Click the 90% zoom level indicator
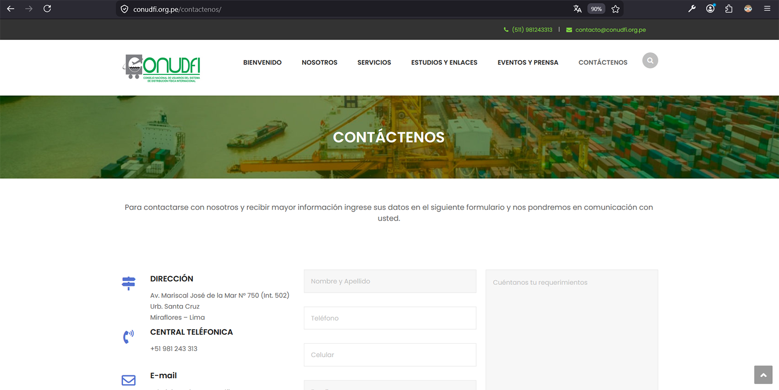The height and width of the screenshot is (390, 779). (x=596, y=9)
